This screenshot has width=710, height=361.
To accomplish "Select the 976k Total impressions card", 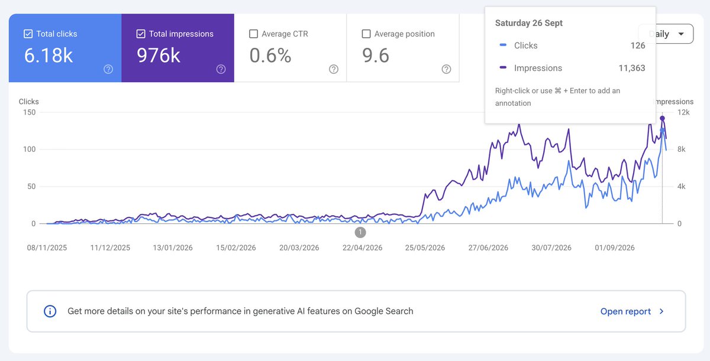I will pos(177,48).
